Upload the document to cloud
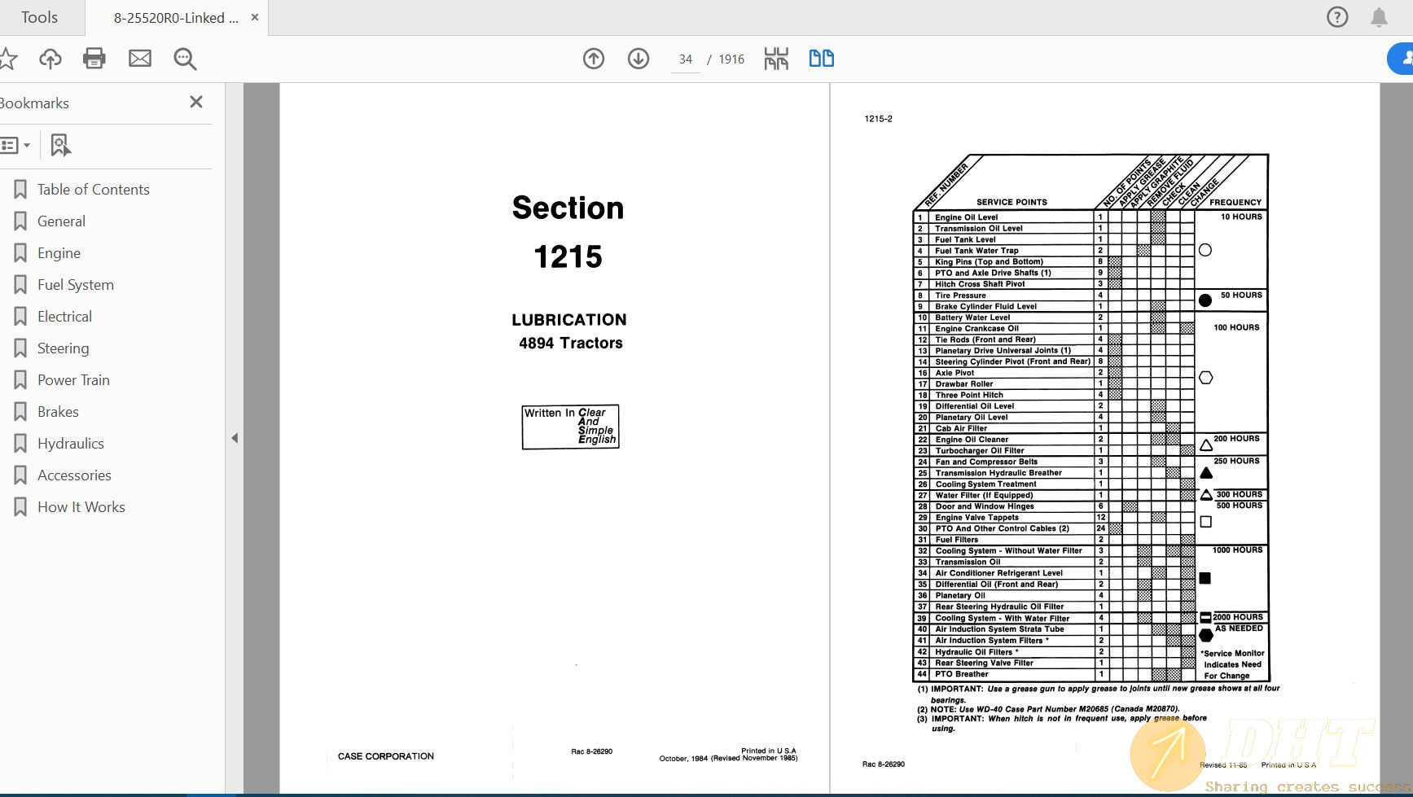The width and height of the screenshot is (1413, 797). click(50, 58)
